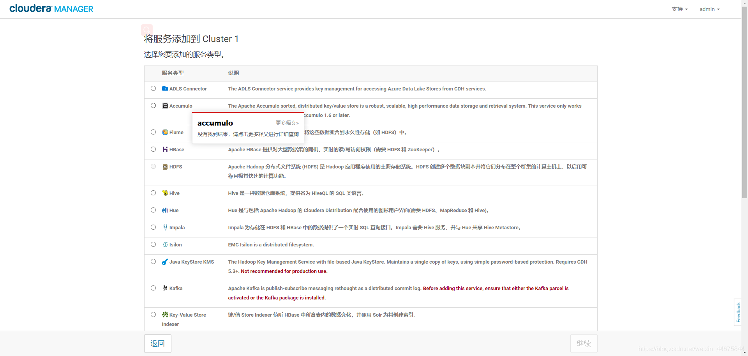Open the 支持 dropdown menu
This screenshot has width=748, height=356.
pyautogui.click(x=680, y=9)
